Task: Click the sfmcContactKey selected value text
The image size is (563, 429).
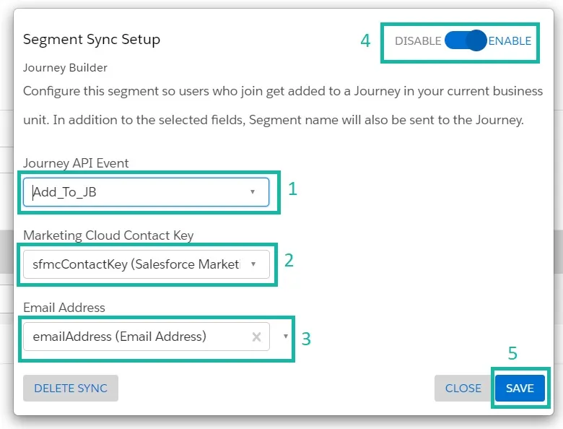Action: 136,264
